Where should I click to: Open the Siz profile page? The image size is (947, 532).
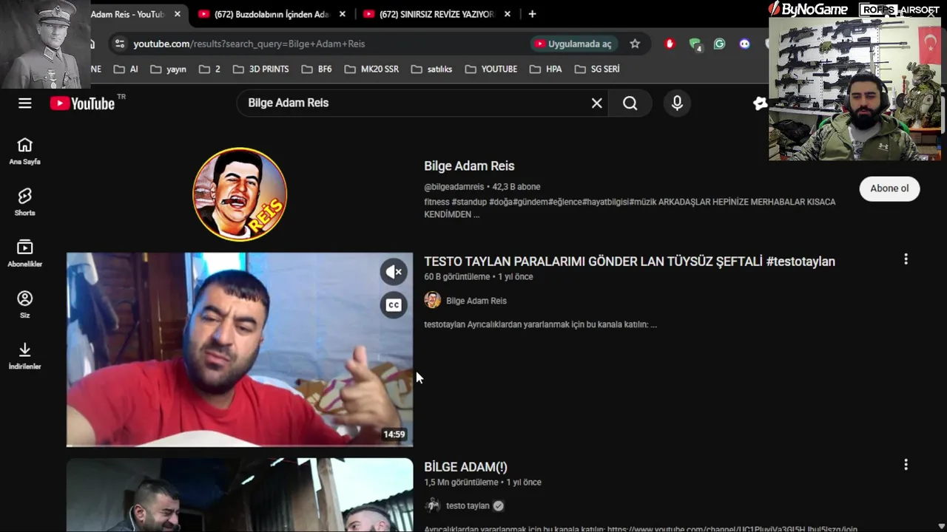[25, 304]
